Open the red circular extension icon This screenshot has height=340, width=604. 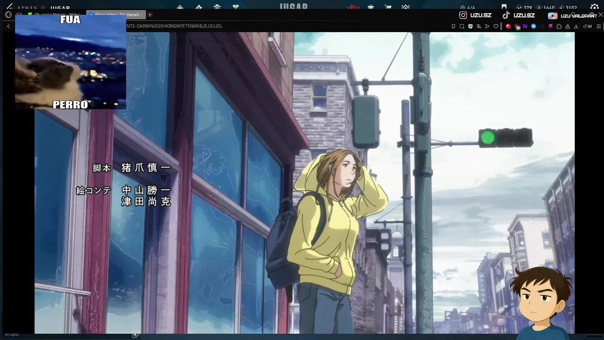pos(508,26)
